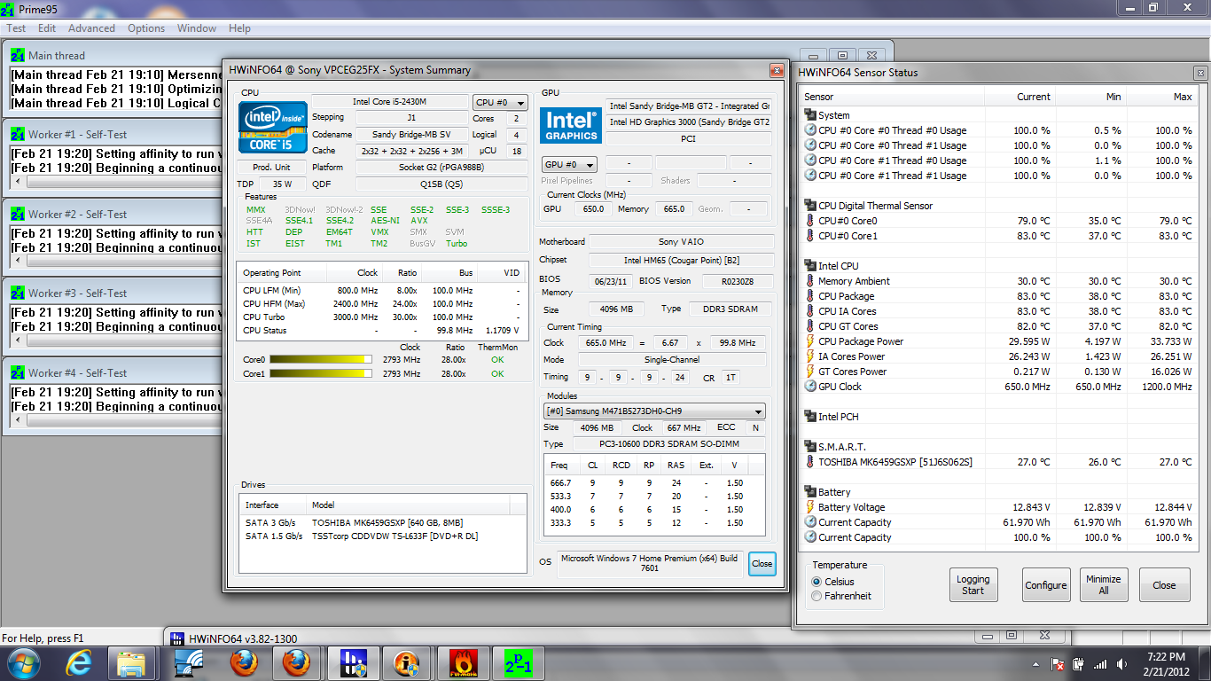The width and height of the screenshot is (1211, 681).
Task: Click the Worker #1 horizontal scrollbar
Action: pos(116,182)
